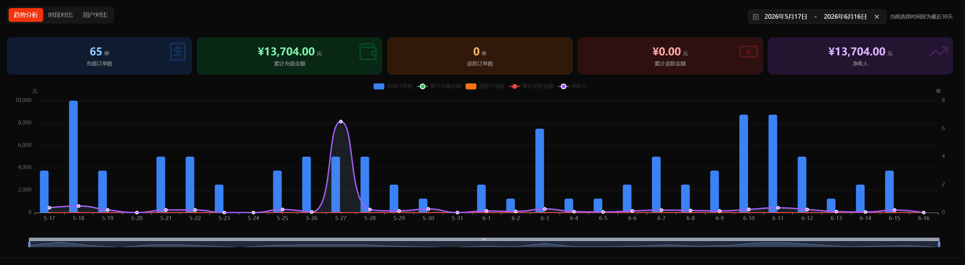Click the 0 单 refund order value
This screenshot has width=965, height=265.
click(x=479, y=52)
